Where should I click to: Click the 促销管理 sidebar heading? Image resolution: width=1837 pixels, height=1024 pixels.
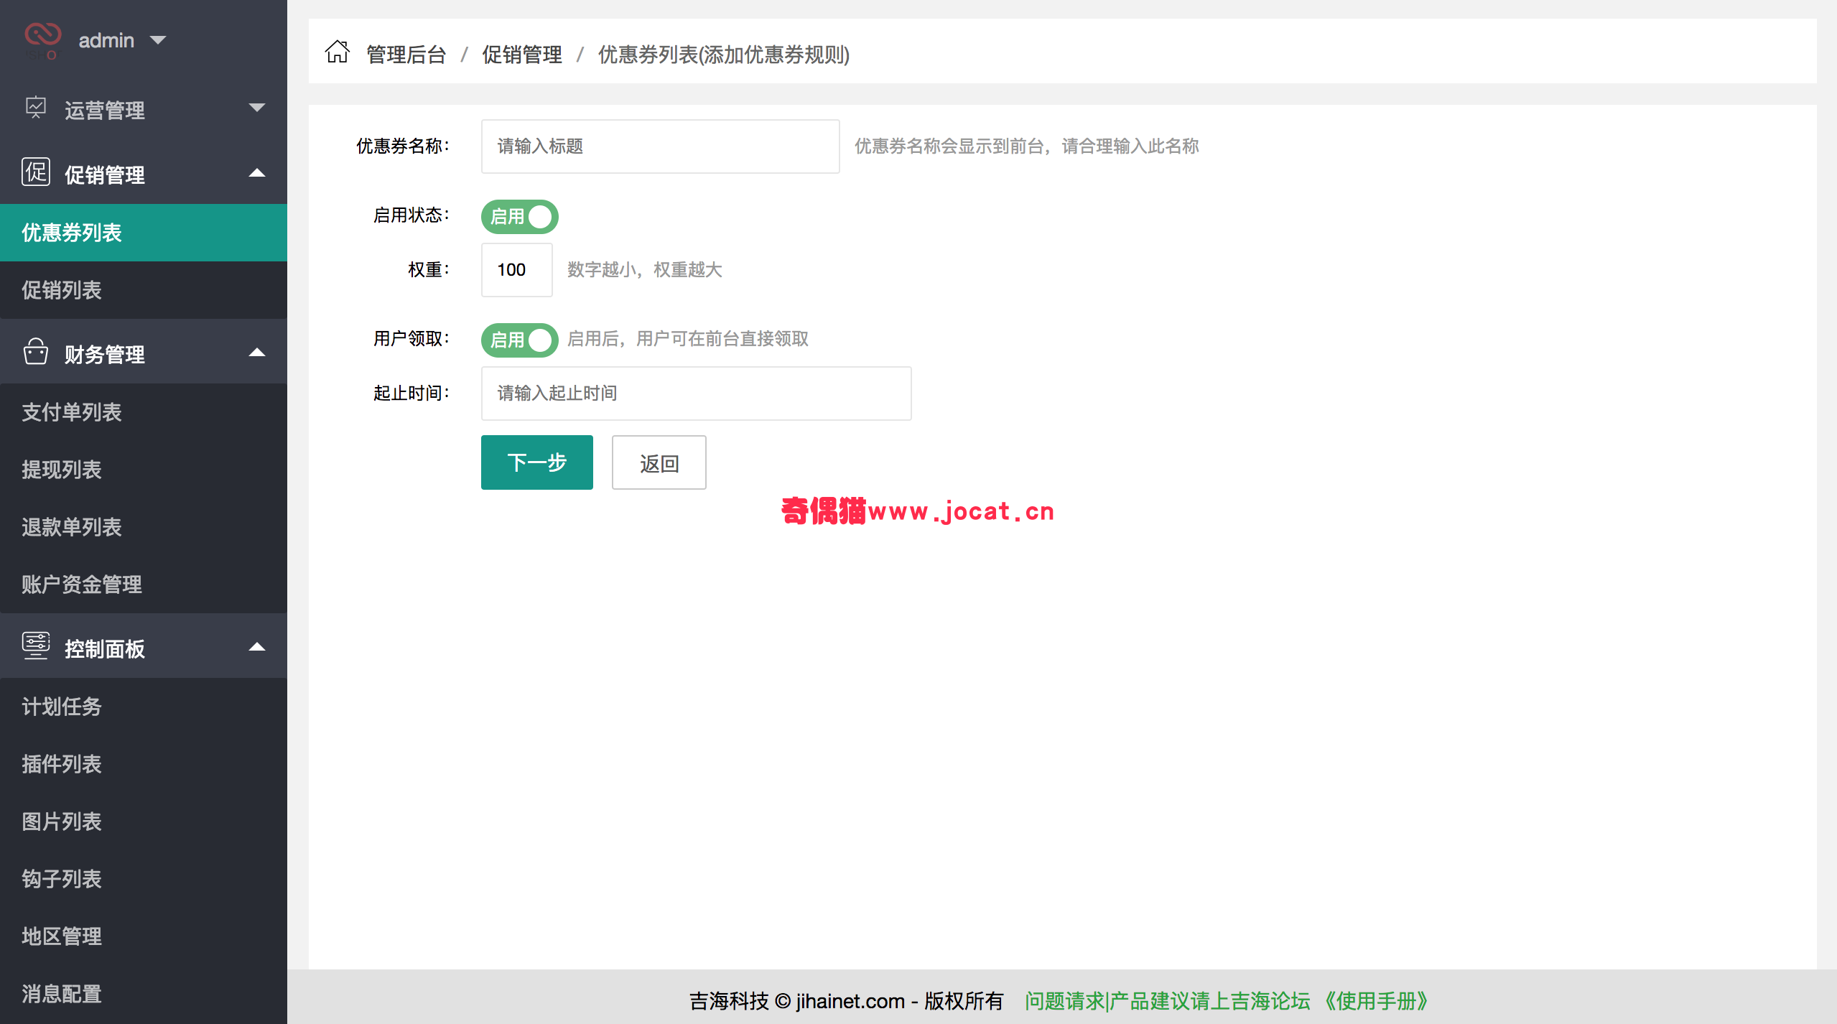point(105,174)
